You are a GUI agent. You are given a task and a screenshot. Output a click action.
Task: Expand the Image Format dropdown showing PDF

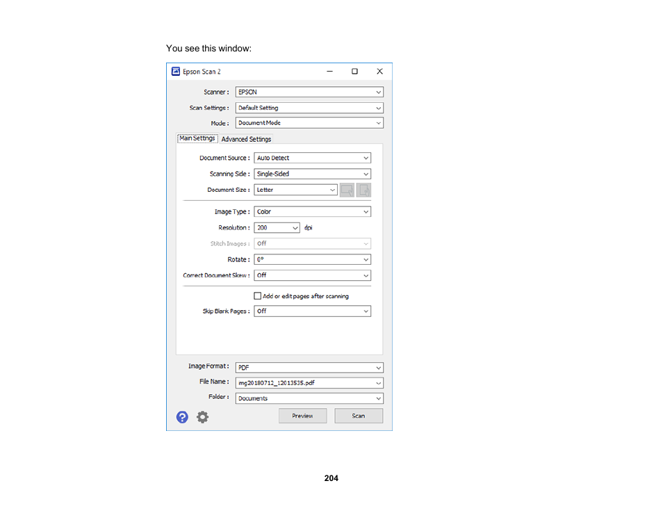pyautogui.click(x=309, y=368)
